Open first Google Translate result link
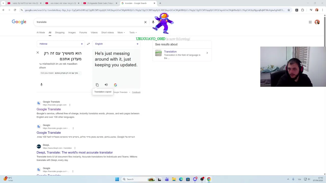Screen dimensions: 326x183 click(49, 109)
